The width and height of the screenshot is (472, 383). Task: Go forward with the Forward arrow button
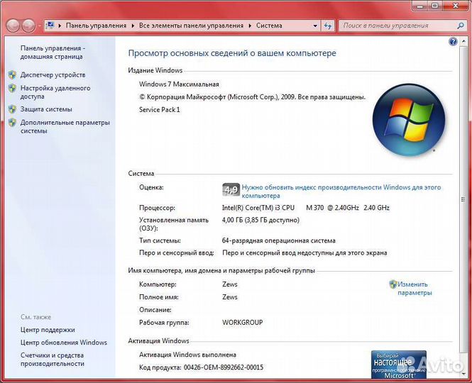28,26
